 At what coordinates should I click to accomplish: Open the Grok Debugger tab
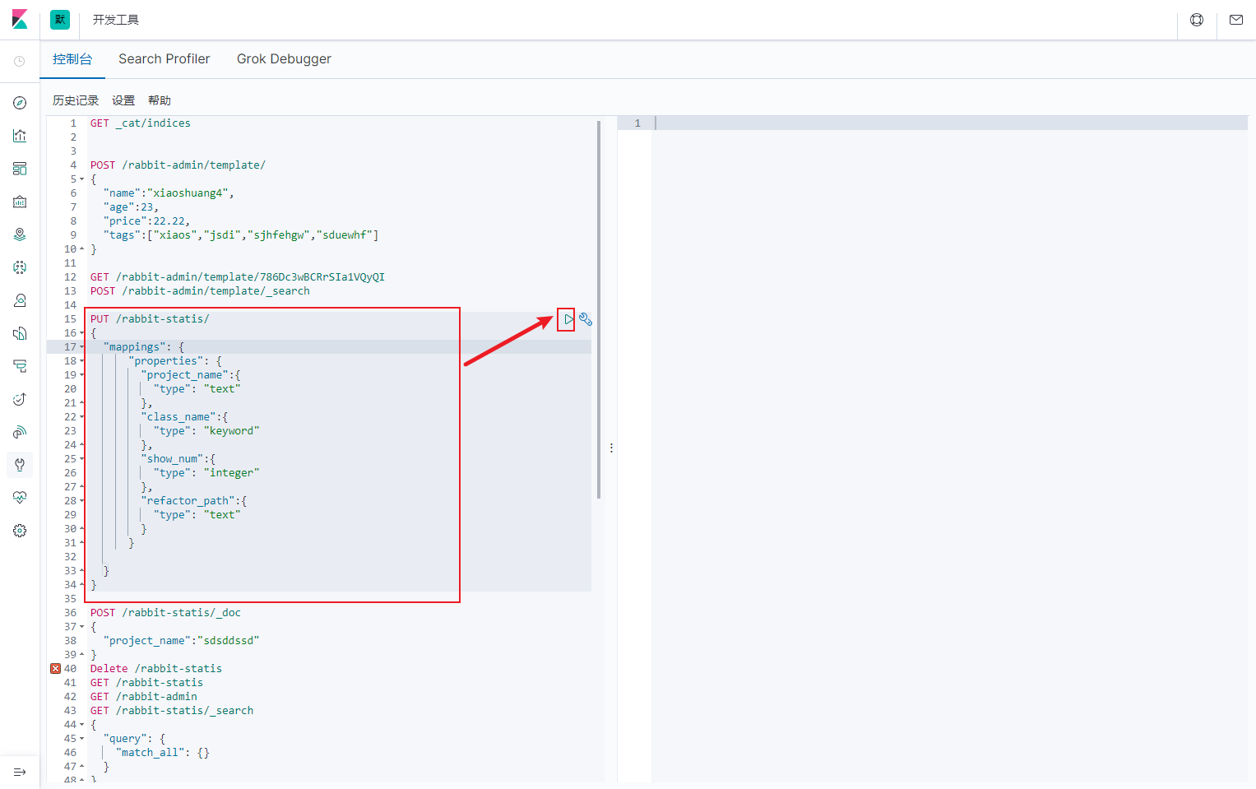284,58
